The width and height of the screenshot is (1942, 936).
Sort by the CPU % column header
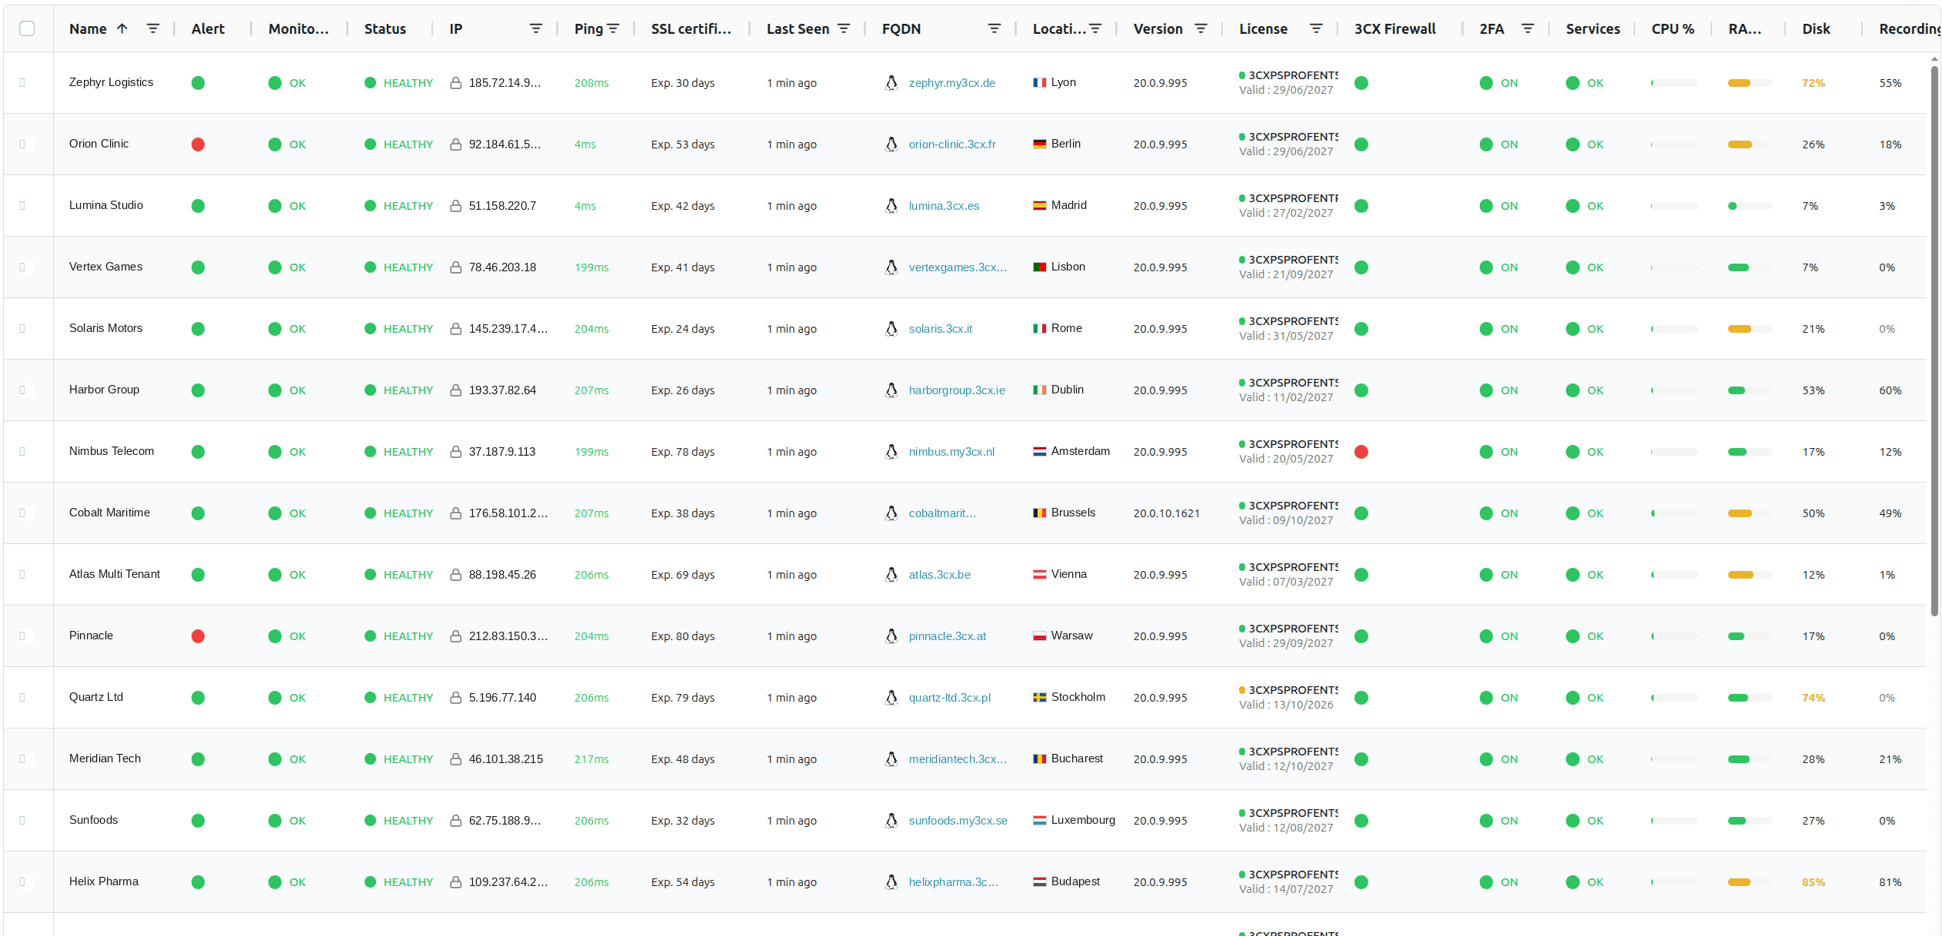click(x=1673, y=28)
